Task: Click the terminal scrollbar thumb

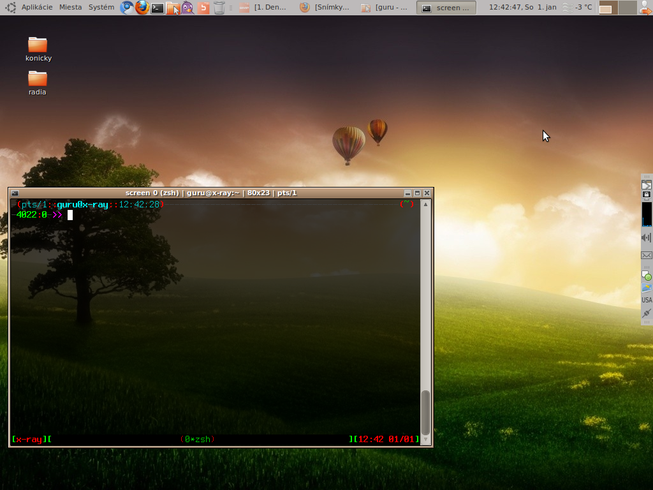Action: [x=425, y=413]
